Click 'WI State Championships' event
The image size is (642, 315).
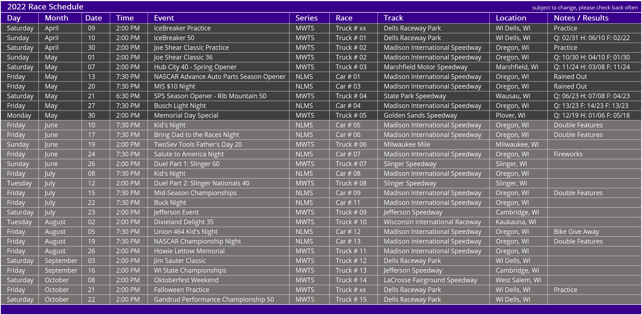190,270
